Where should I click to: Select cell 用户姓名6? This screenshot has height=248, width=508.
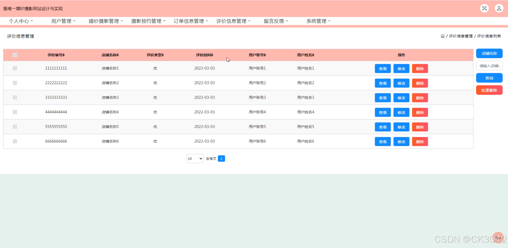tap(306, 141)
